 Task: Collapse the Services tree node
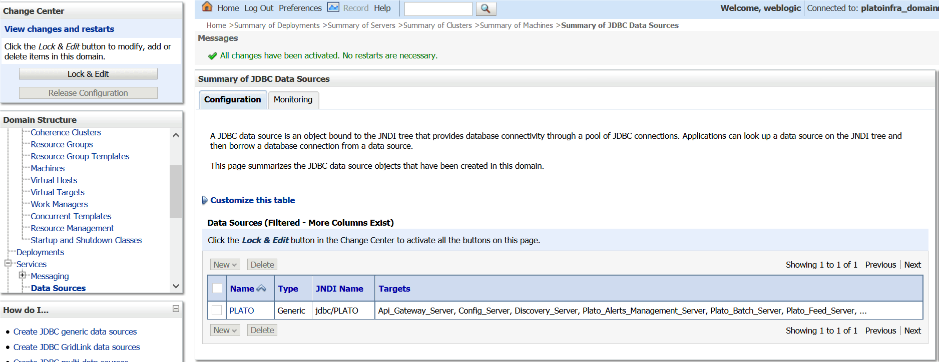8,263
